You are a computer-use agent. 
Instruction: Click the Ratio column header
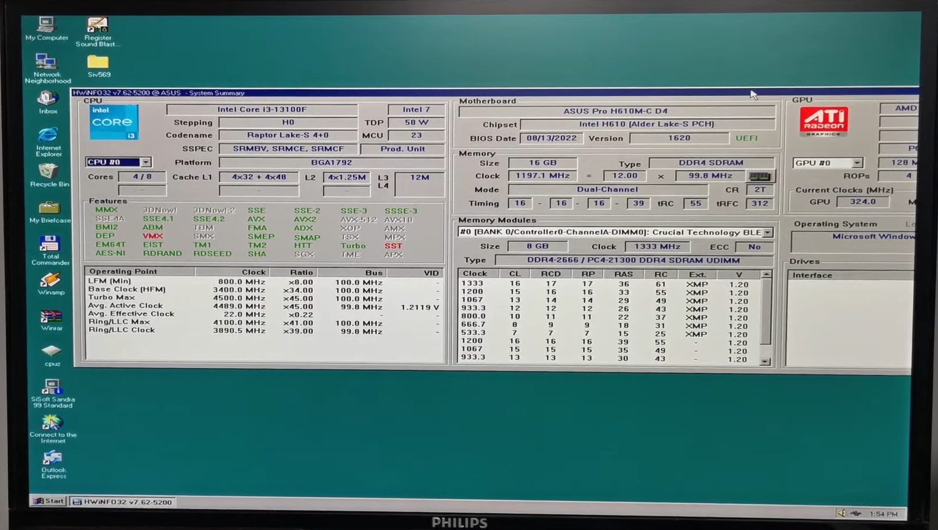[292, 272]
